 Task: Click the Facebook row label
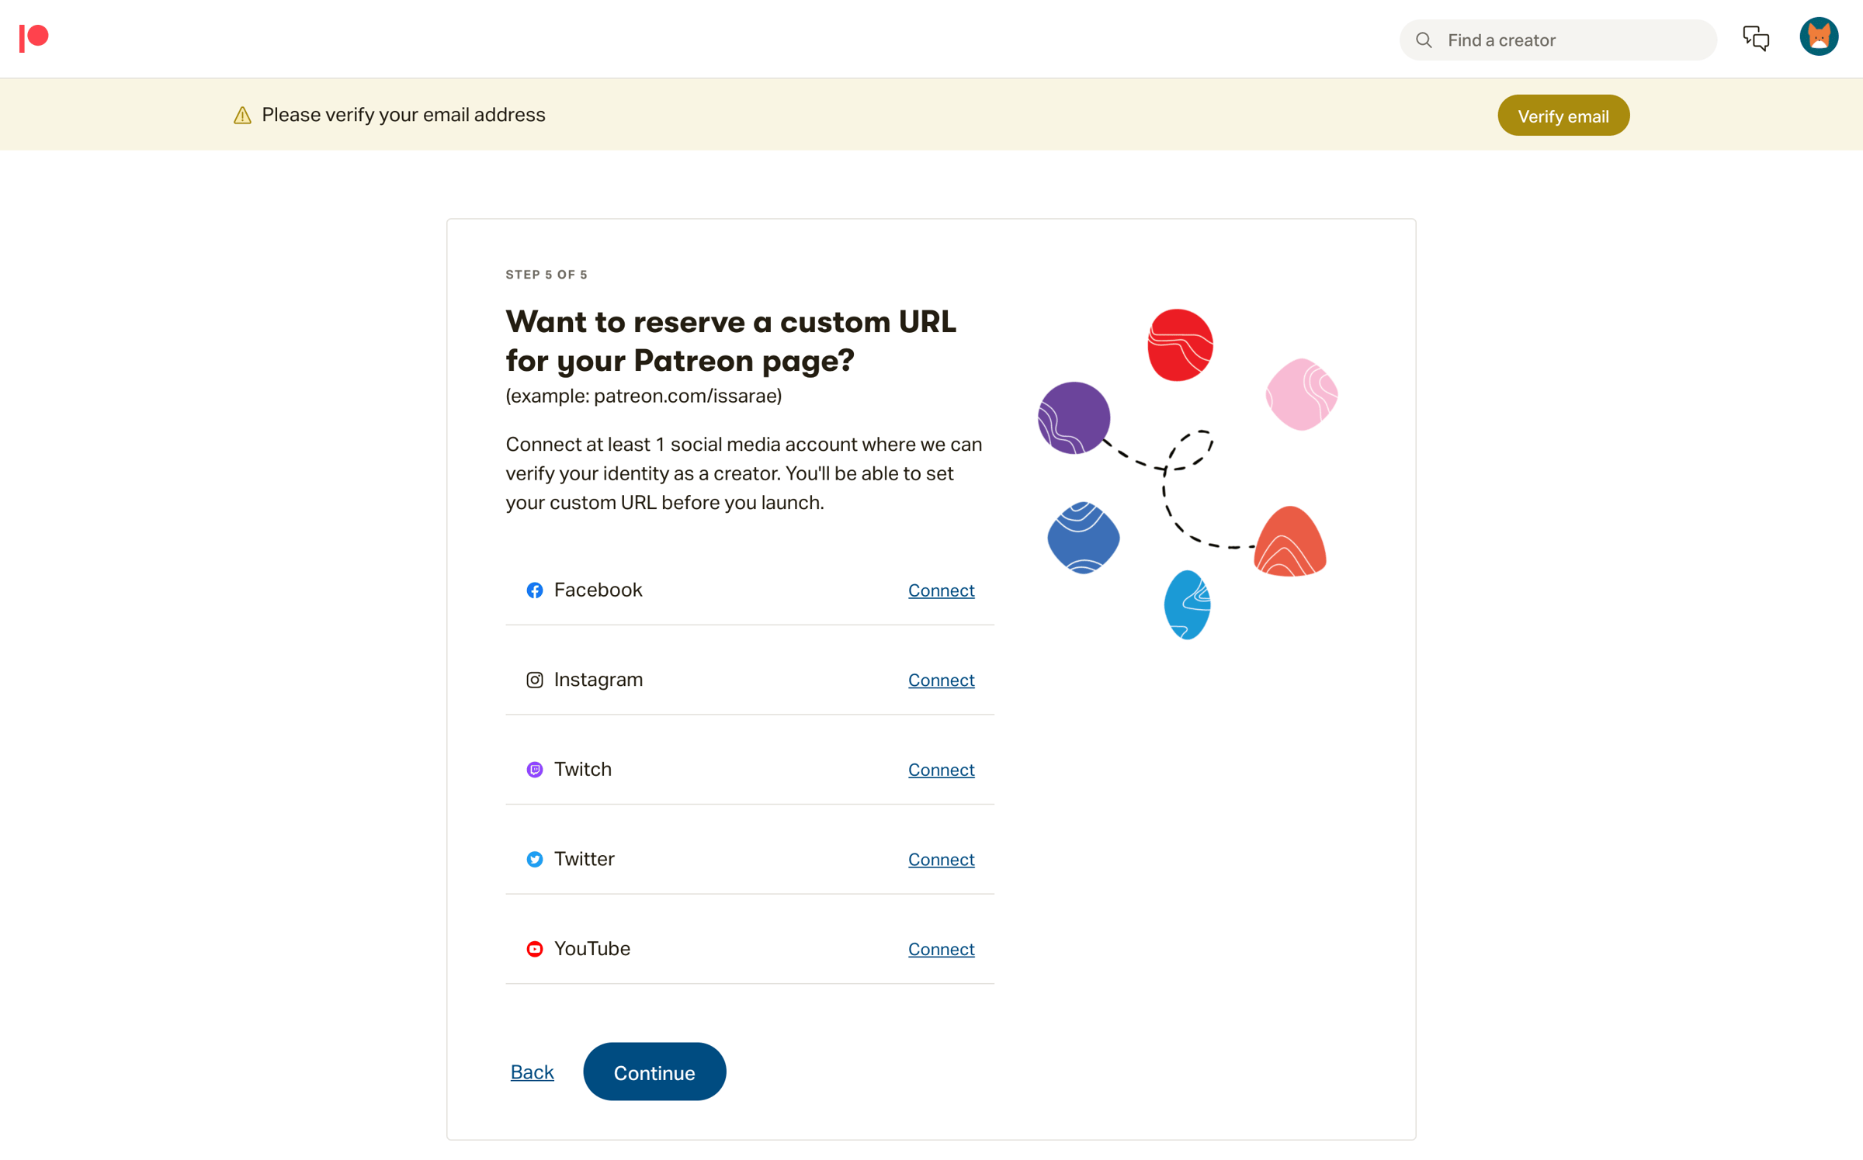[x=598, y=590]
